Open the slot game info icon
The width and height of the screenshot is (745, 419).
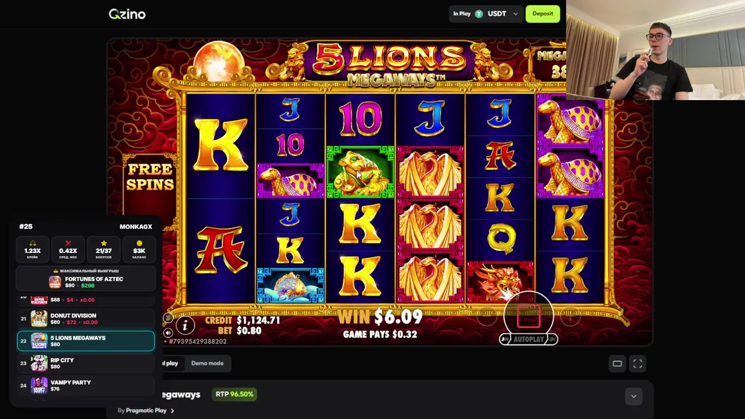185,325
